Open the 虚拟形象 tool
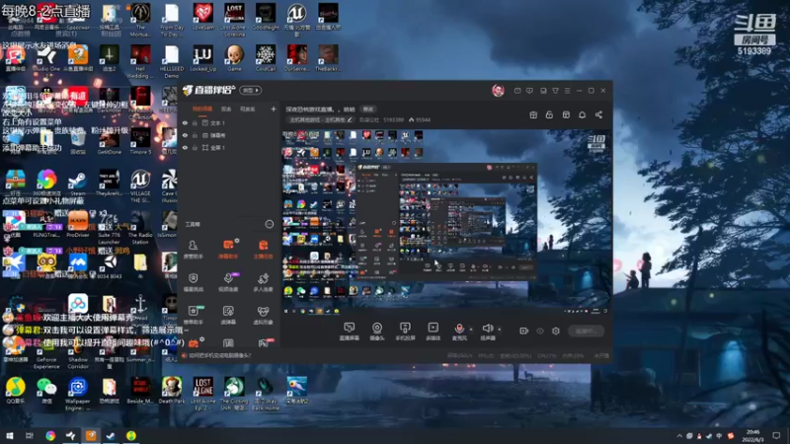790x444 pixels. point(263,315)
